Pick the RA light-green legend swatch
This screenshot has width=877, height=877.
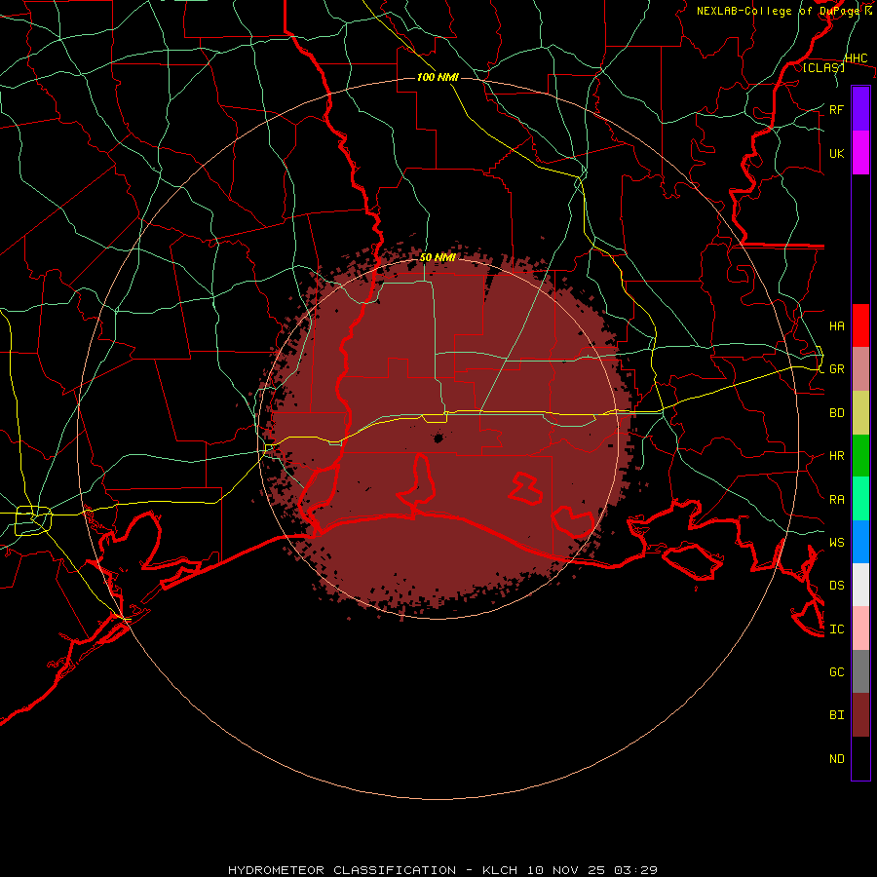[x=860, y=499]
